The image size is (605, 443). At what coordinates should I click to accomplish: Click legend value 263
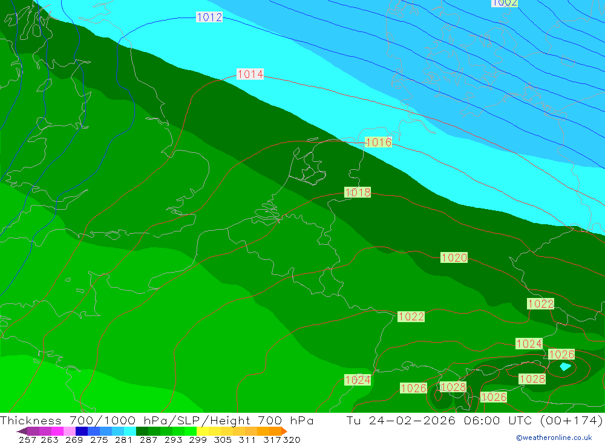[50, 439]
